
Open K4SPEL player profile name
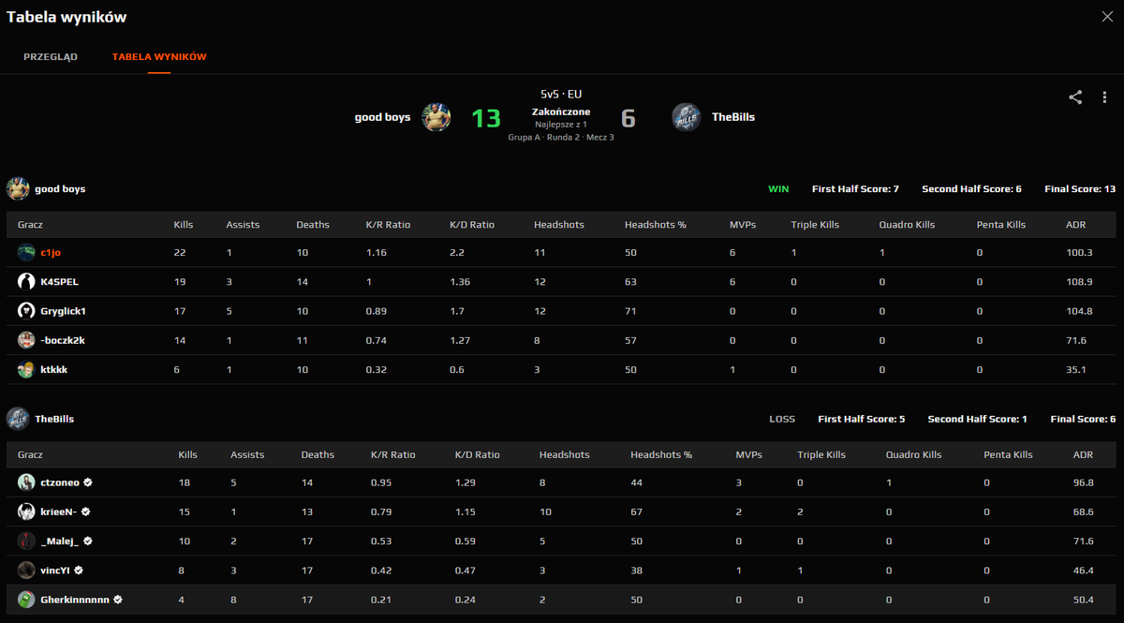click(x=58, y=282)
